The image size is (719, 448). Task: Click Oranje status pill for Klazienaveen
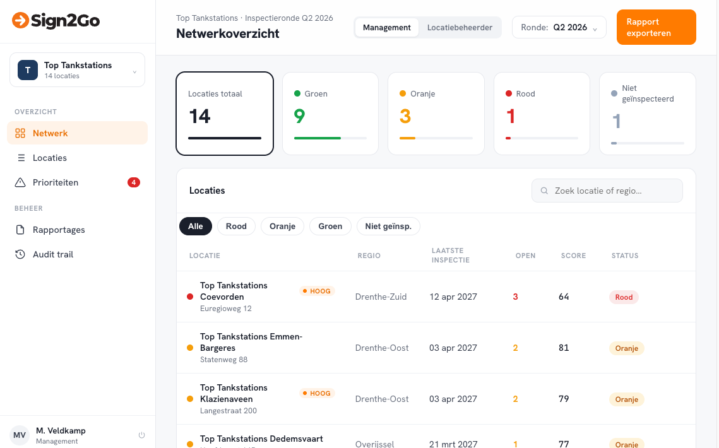coord(626,399)
